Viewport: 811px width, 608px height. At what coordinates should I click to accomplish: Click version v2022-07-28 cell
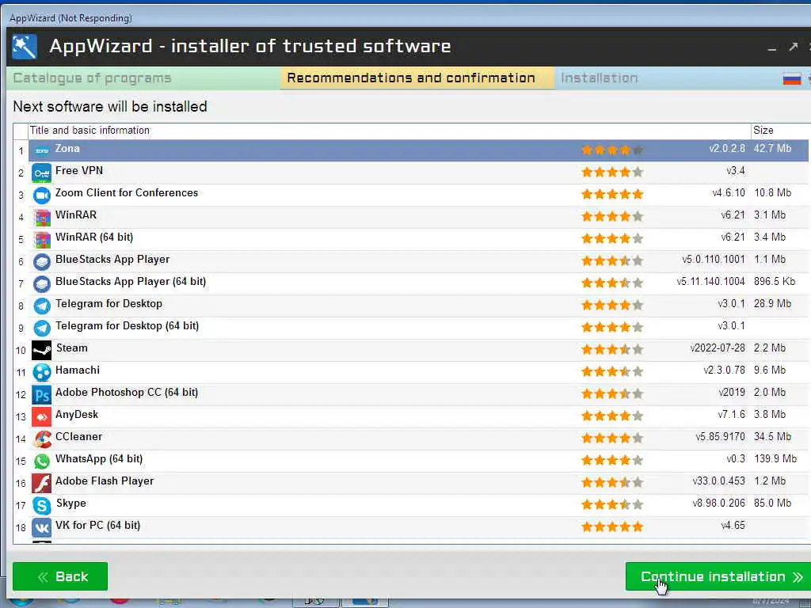coord(718,348)
